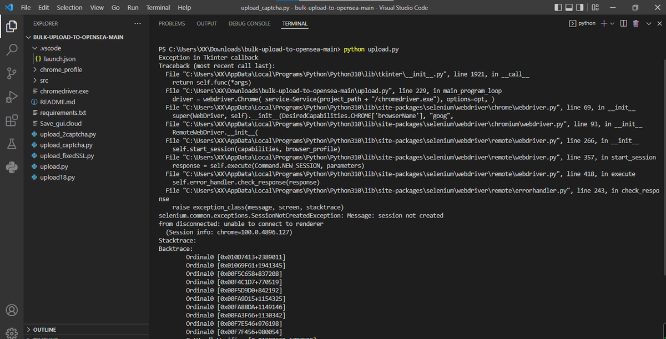
Task: Open the Help menu
Action: click(x=184, y=7)
